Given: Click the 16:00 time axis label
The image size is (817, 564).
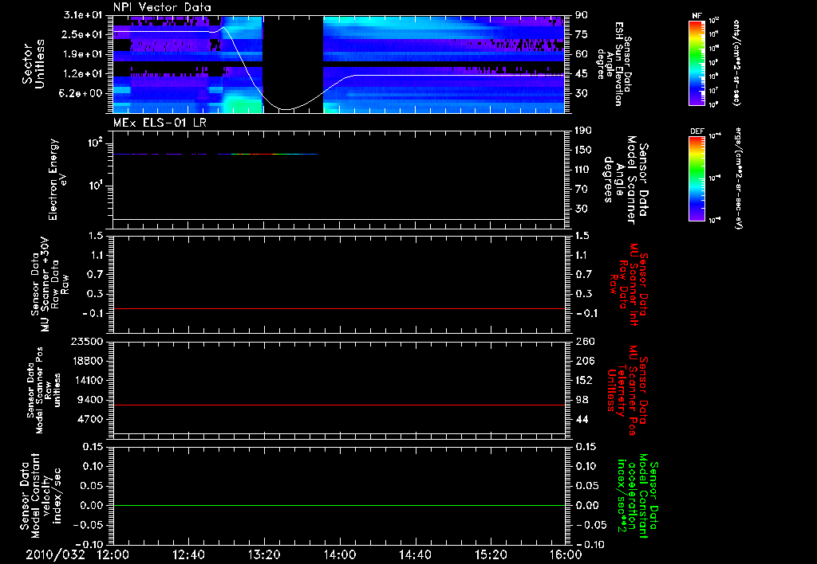Looking at the screenshot, I should [x=566, y=554].
